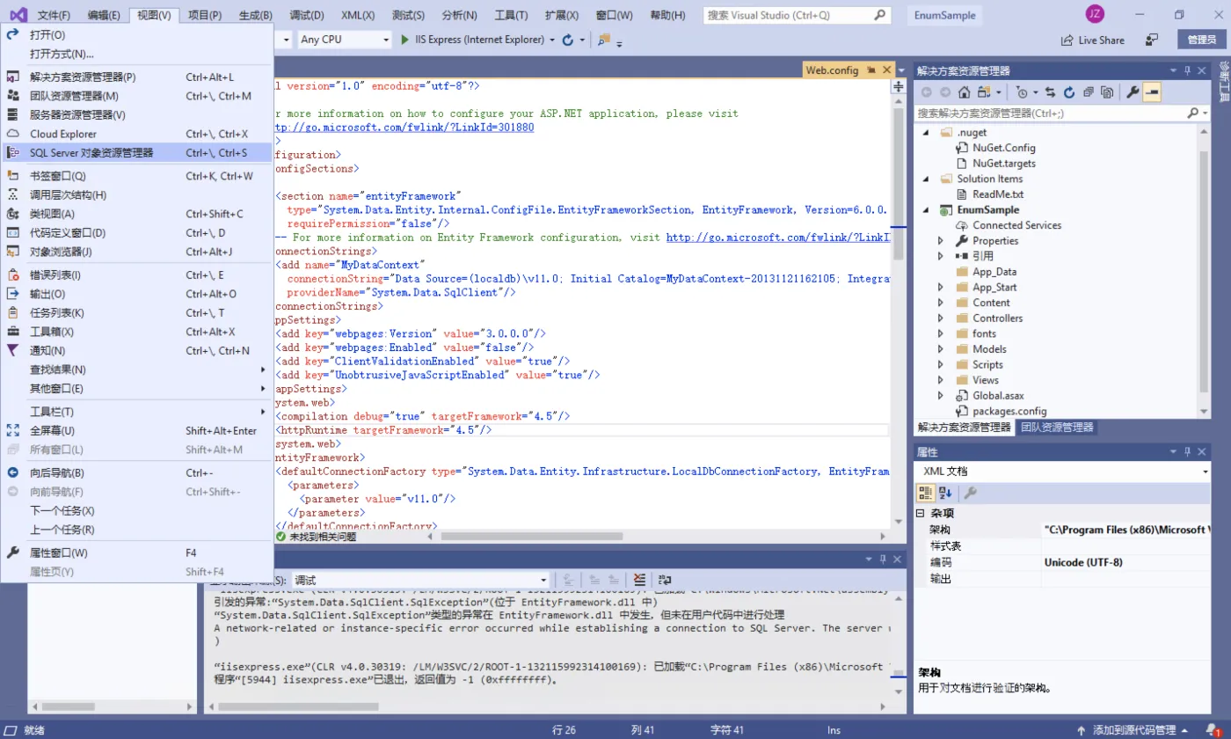Viewport: 1231px width, 739px height.
Task: Click Show All Files icon in Solution Explorer
Action: coord(1107,92)
